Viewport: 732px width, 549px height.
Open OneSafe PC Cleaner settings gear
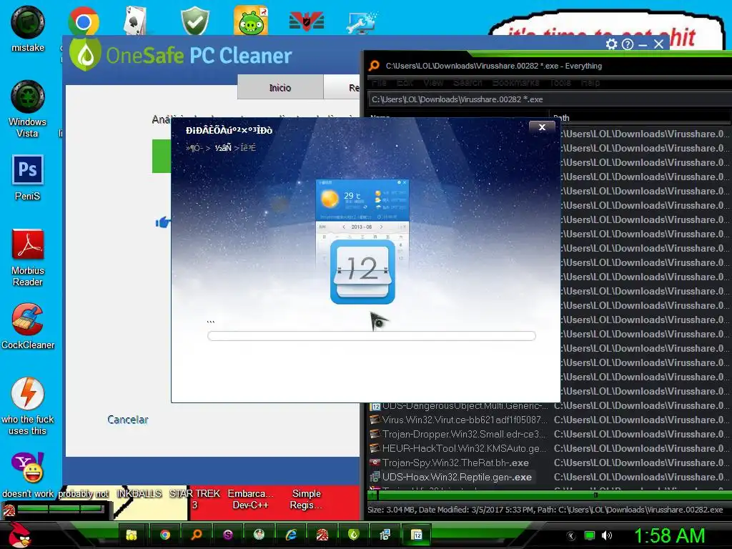pos(611,44)
